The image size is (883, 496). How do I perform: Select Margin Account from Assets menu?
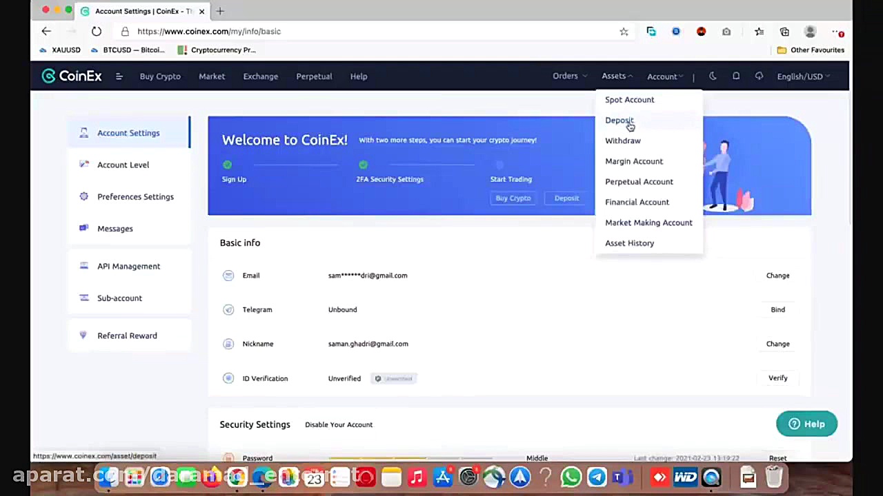click(x=634, y=161)
